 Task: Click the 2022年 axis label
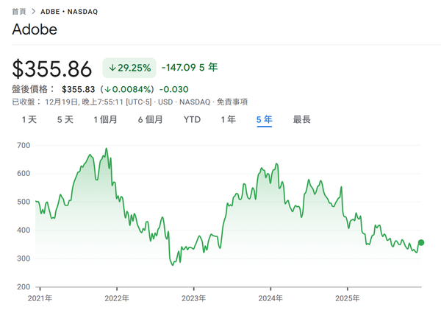click(117, 298)
